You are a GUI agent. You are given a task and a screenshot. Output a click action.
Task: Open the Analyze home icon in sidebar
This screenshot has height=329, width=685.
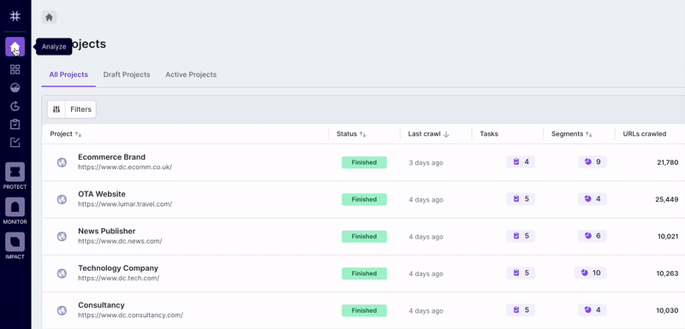(x=15, y=47)
